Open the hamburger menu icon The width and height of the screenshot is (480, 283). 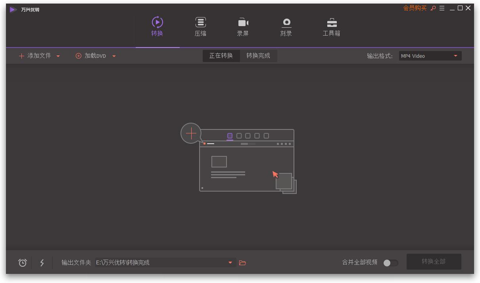coord(442,8)
